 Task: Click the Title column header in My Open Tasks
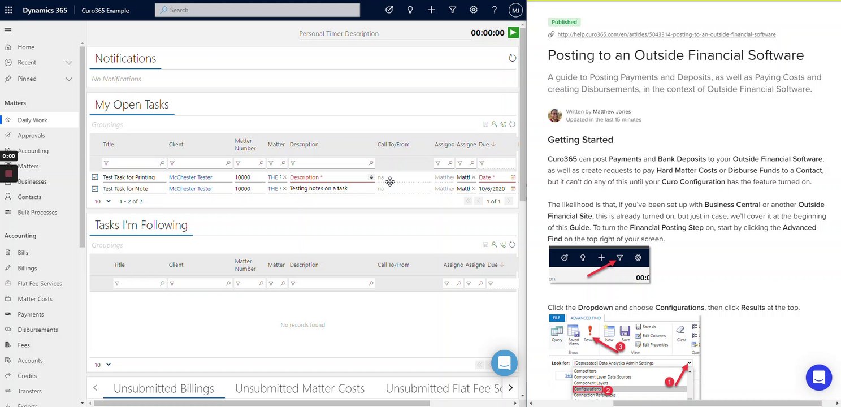pyautogui.click(x=108, y=144)
